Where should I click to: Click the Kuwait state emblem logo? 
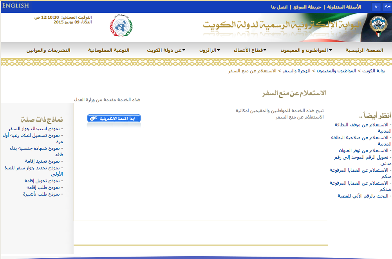coord(379,26)
